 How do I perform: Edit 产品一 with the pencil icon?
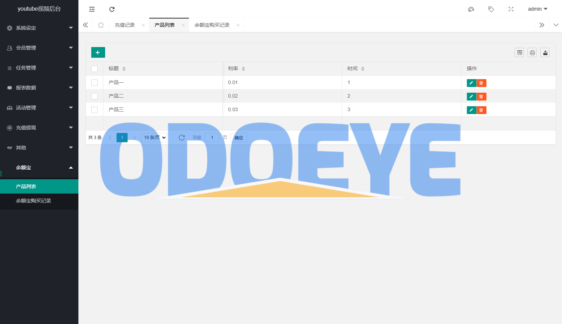(471, 83)
